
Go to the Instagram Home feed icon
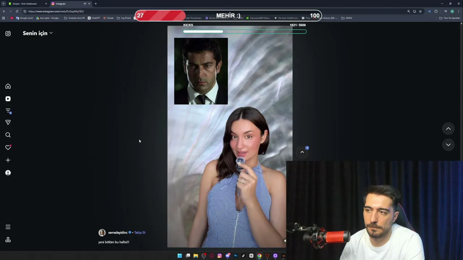click(8, 86)
